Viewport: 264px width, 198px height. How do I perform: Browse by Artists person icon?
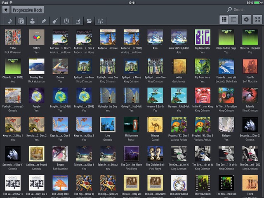point(32,21)
